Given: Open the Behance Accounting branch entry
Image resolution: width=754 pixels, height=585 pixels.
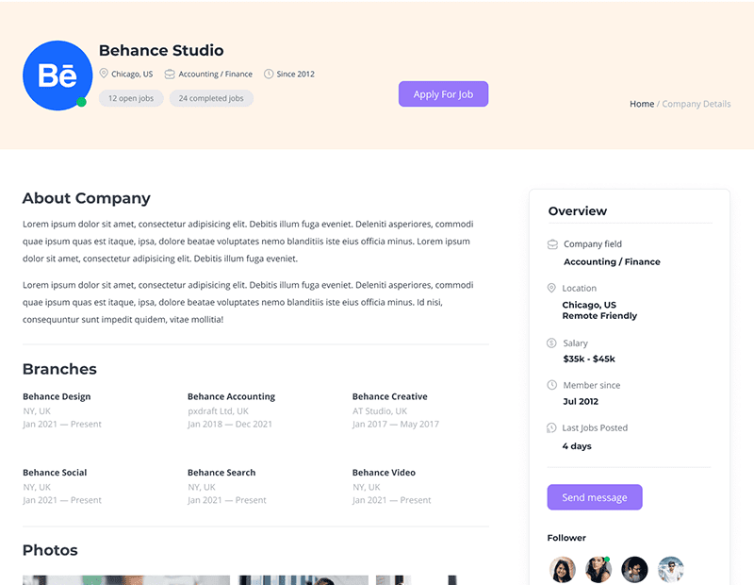Looking at the screenshot, I should tap(231, 397).
